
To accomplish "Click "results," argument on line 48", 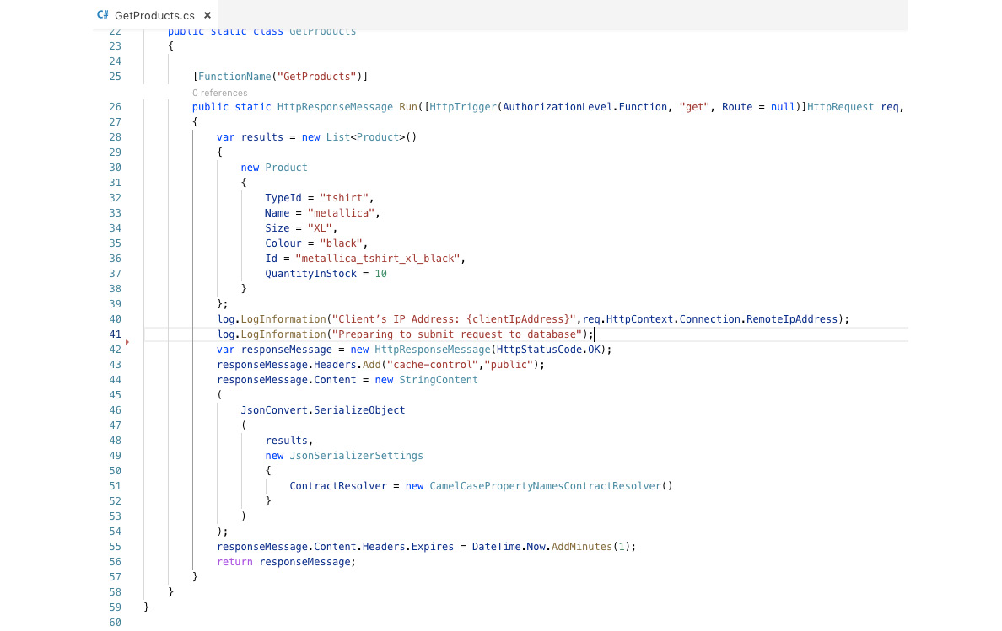I will coord(289,441).
